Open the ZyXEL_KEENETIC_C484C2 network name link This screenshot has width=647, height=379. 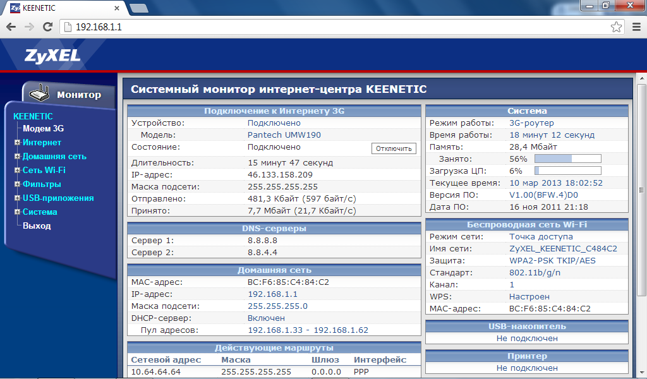pos(563,249)
